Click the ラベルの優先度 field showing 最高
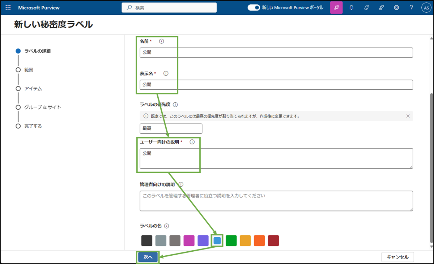The image size is (434, 264). [x=171, y=128]
